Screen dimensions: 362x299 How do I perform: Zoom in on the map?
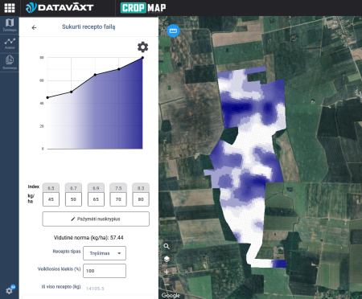click(x=167, y=272)
